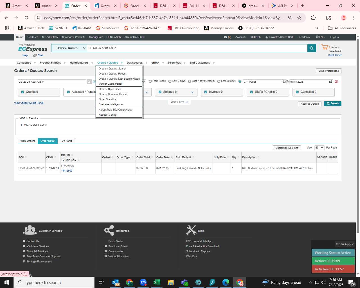Open Microsoft Teams from the taskbar
Screen dimensions: 360x288
(x=184, y=282)
